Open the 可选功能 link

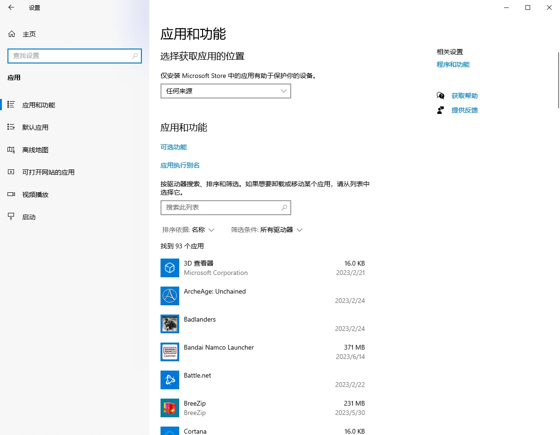(x=173, y=147)
